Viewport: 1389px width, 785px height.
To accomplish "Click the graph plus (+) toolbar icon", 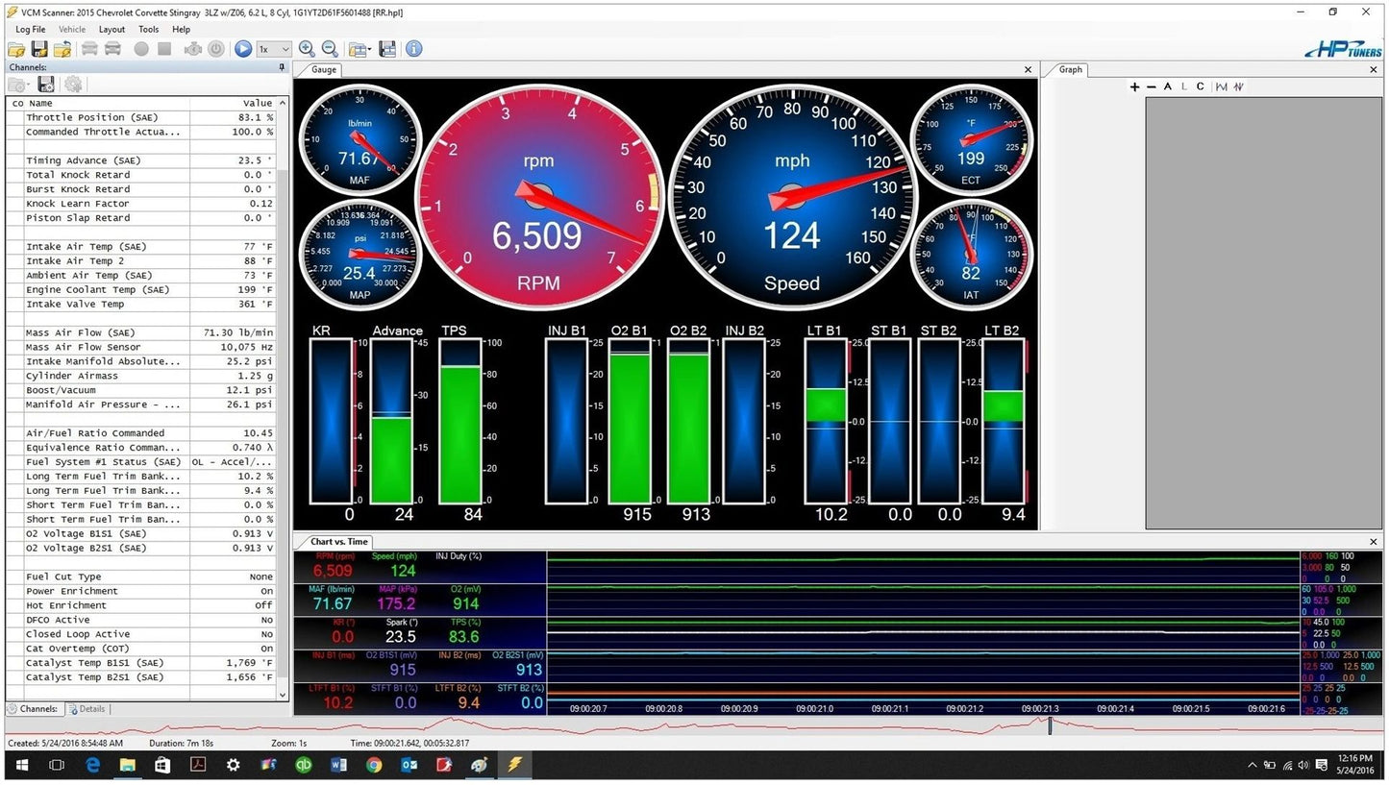I will 1134,86.
